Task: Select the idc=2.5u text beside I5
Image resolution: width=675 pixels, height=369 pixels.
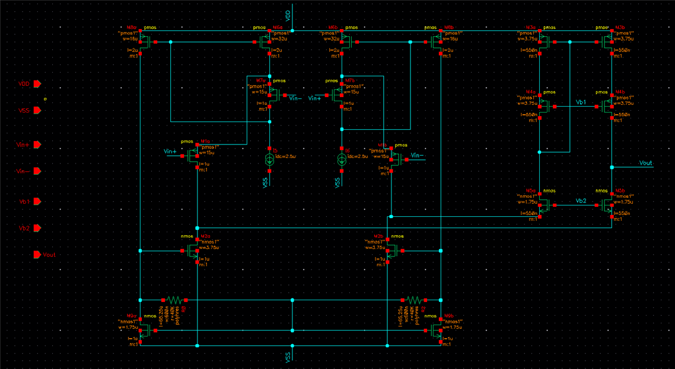Action: click(285, 156)
